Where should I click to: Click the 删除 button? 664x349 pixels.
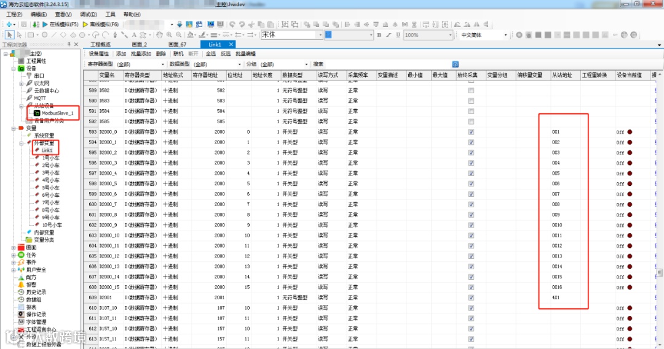coord(161,53)
